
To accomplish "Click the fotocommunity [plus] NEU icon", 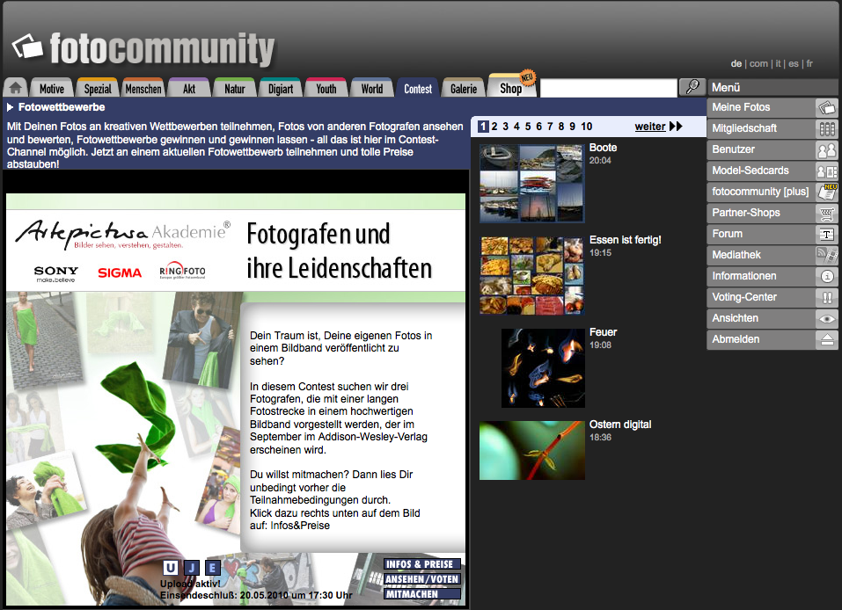I will pos(826,192).
